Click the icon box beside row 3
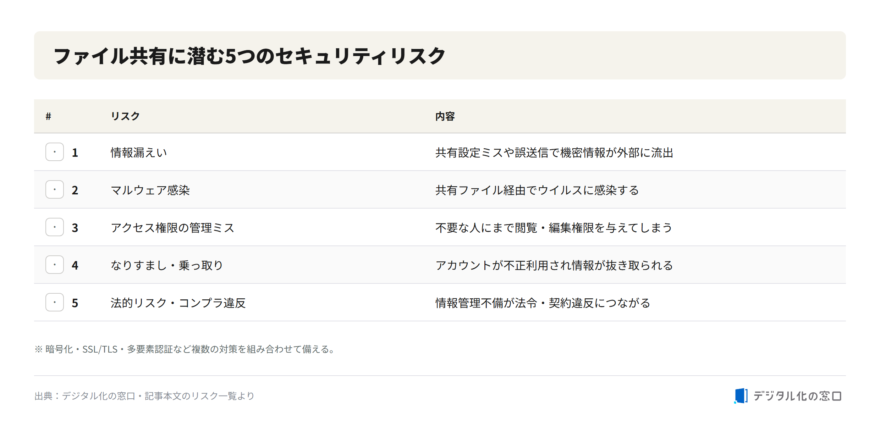This screenshot has height=437, width=880. [x=55, y=227]
